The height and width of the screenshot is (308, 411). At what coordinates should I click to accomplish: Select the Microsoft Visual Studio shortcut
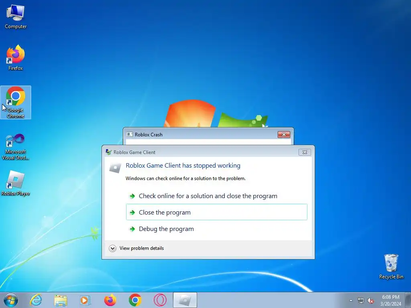point(16,147)
